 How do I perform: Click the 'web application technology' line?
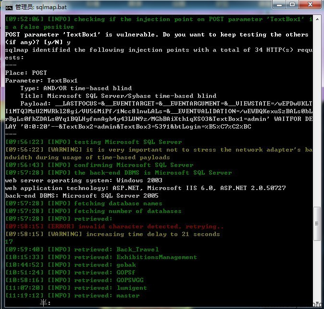[x=146, y=188]
